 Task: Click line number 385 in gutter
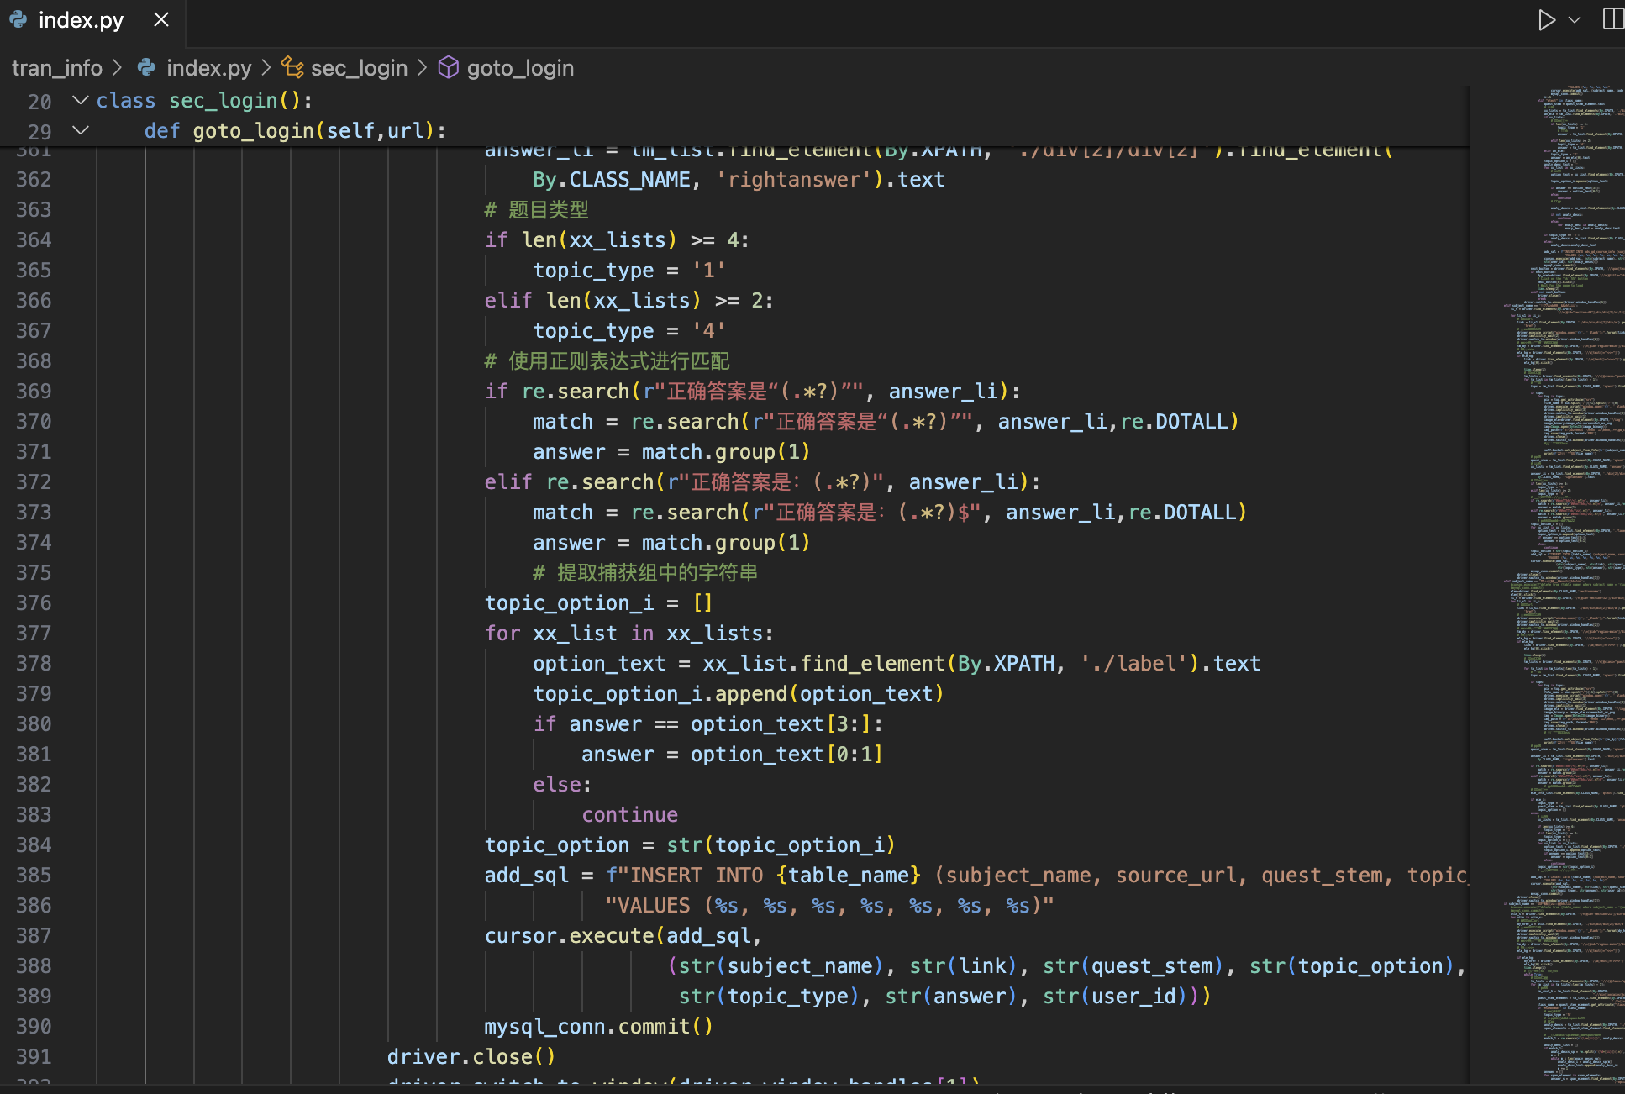point(34,876)
